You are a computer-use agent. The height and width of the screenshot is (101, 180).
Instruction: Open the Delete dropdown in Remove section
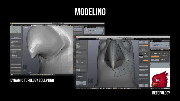coord(81,65)
